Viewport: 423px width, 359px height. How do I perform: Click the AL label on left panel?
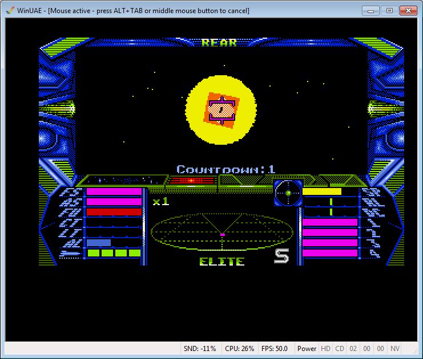pos(72,243)
